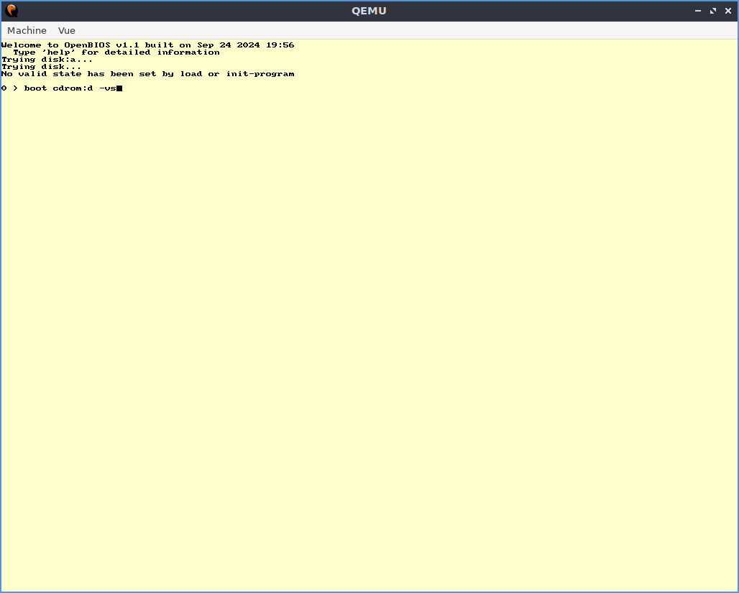The height and width of the screenshot is (593, 739).
Task: Click the 'Trying disk...' line
Action: coord(42,67)
